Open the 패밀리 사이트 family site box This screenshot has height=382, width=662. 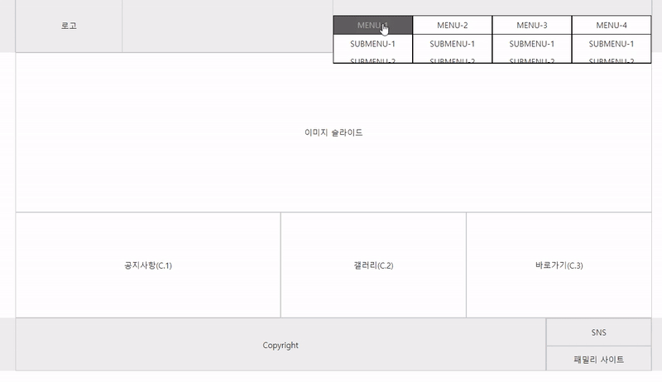point(598,359)
